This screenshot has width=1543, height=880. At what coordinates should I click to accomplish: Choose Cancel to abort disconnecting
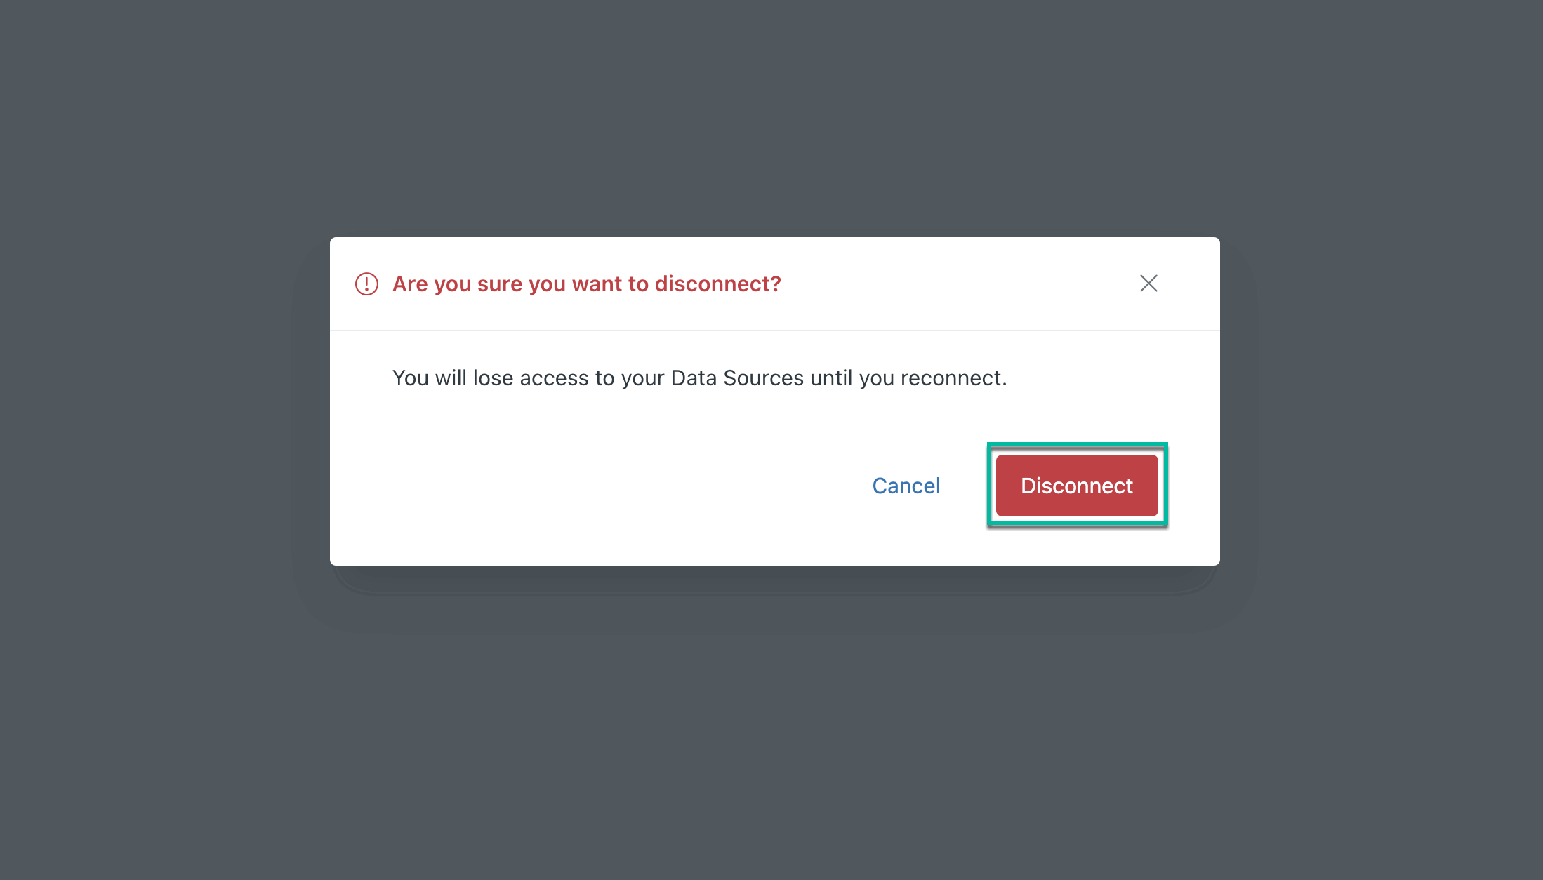click(x=906, y=485)
